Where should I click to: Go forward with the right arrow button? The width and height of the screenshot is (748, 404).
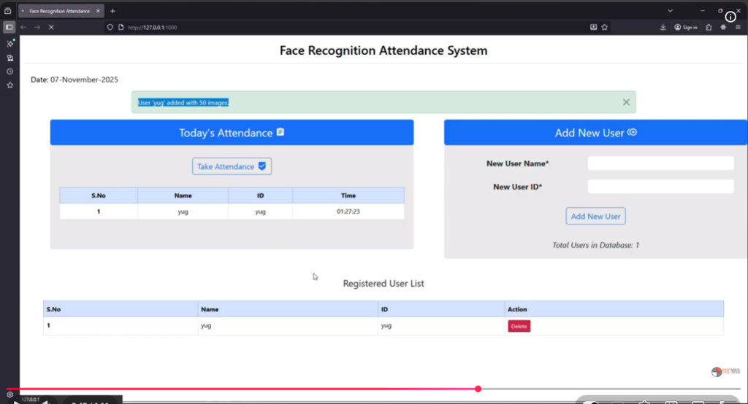[37, 27]
